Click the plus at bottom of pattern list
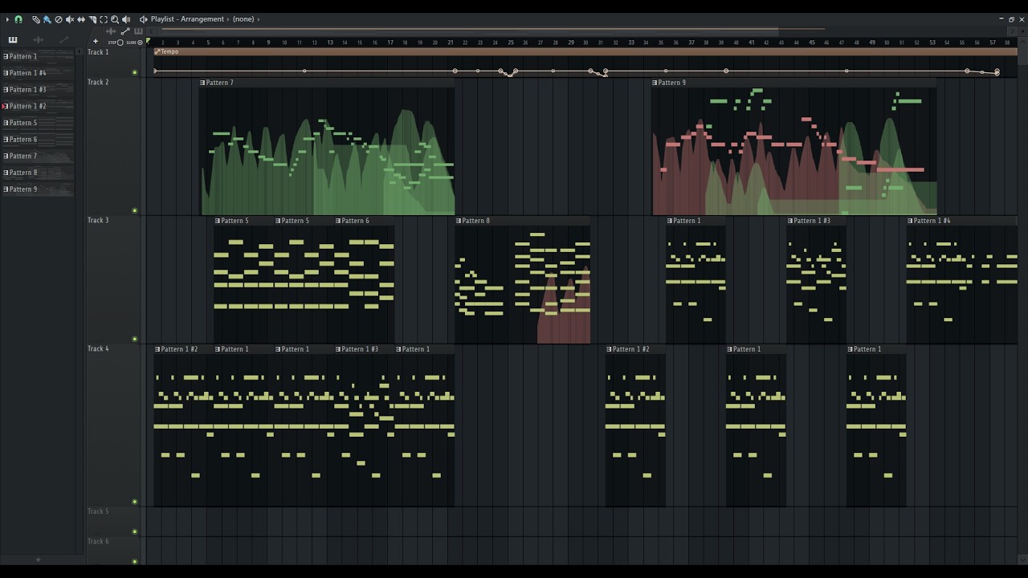 pyautogui.click(x=38, y=560)
